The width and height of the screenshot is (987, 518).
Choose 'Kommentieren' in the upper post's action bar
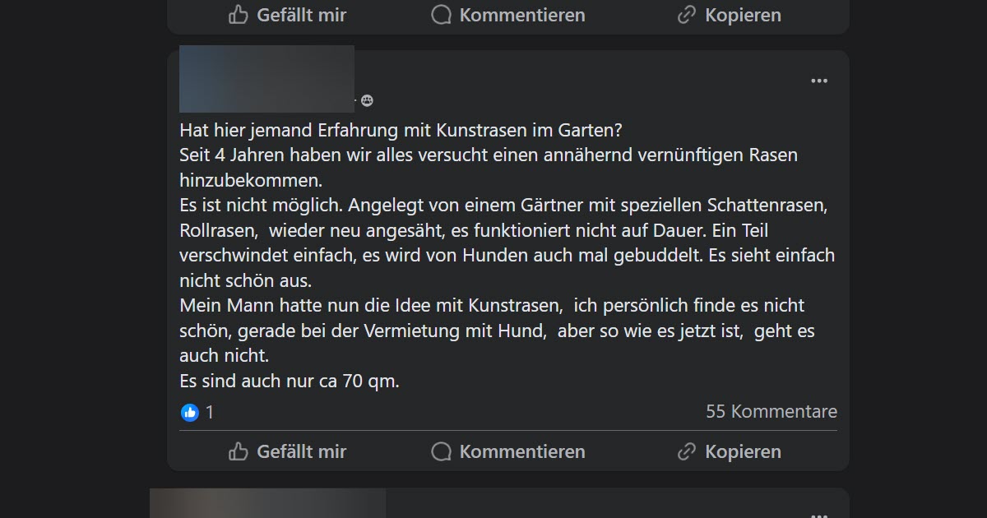pos(508,15)
